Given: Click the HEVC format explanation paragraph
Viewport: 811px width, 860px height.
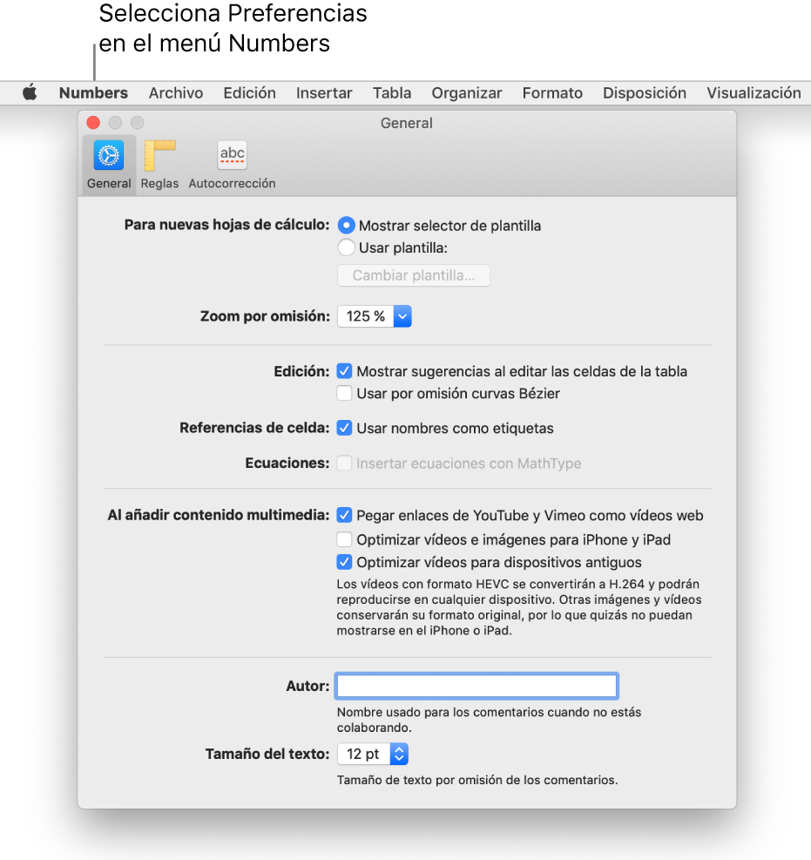Looking at the screenshot, I should [518, 607].
